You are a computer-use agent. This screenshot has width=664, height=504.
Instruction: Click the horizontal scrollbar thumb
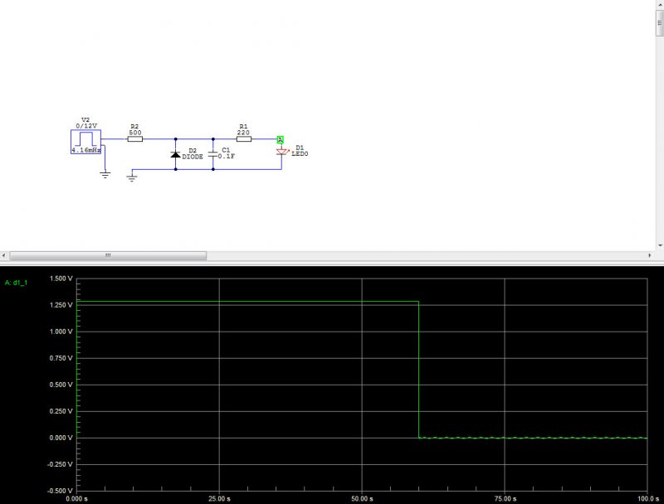[x=108, y=255]
